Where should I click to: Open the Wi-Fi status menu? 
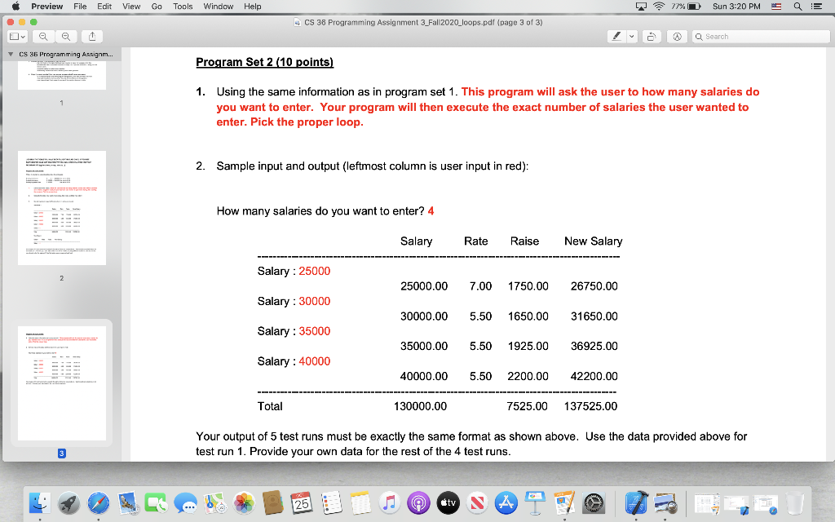coord(659,7)
